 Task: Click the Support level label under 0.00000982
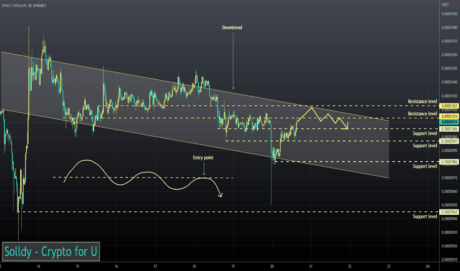(425, 166)
